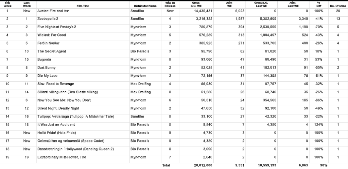Click the % Diff column header
The image size is (348, 169).
[x=319, y=4]
